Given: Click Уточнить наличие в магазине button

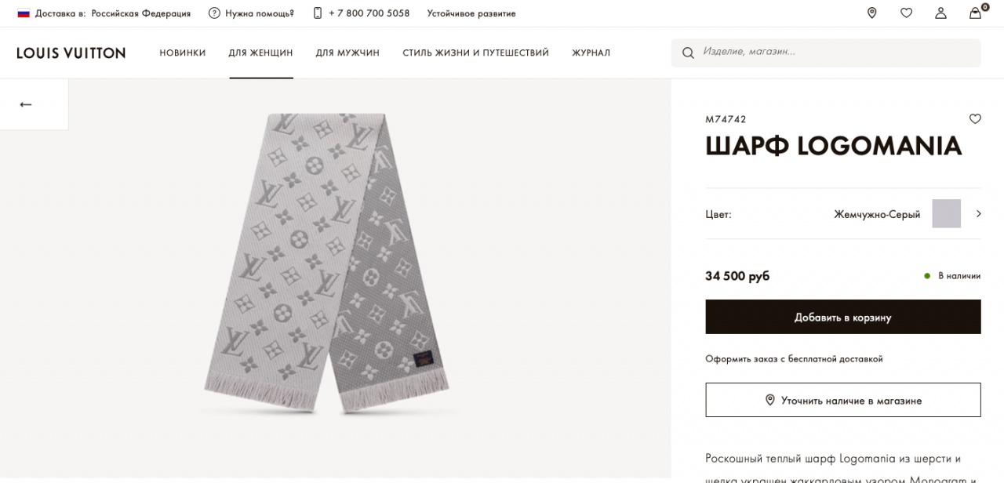Looking at the screenshot, I should (842, 401).
